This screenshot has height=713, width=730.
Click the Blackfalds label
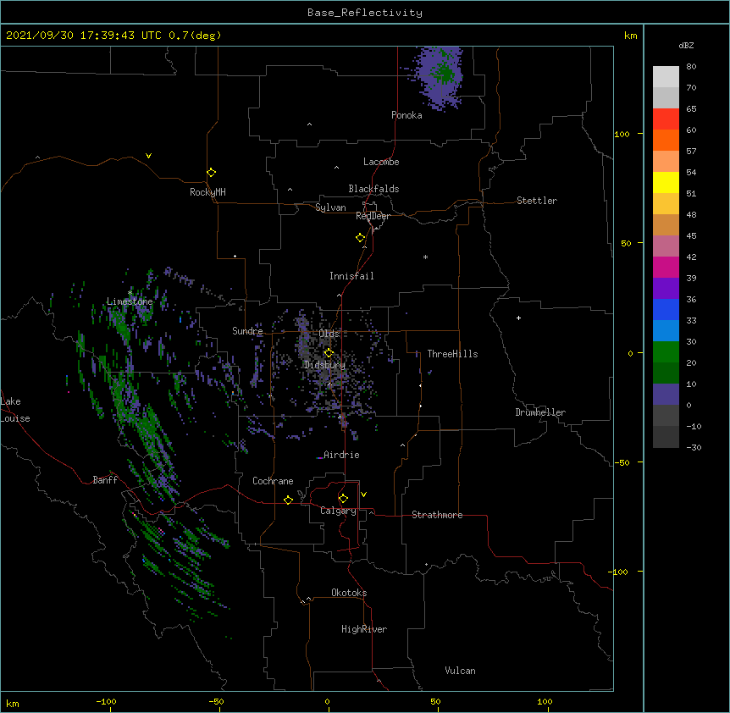pyautogui.click(x=373, y=189)
